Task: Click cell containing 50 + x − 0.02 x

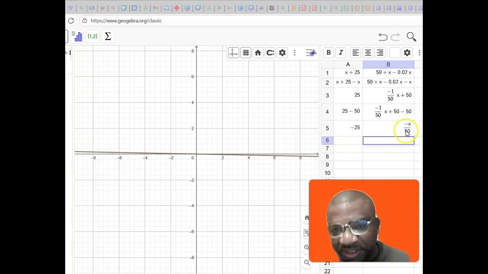Action: (388, 73)
